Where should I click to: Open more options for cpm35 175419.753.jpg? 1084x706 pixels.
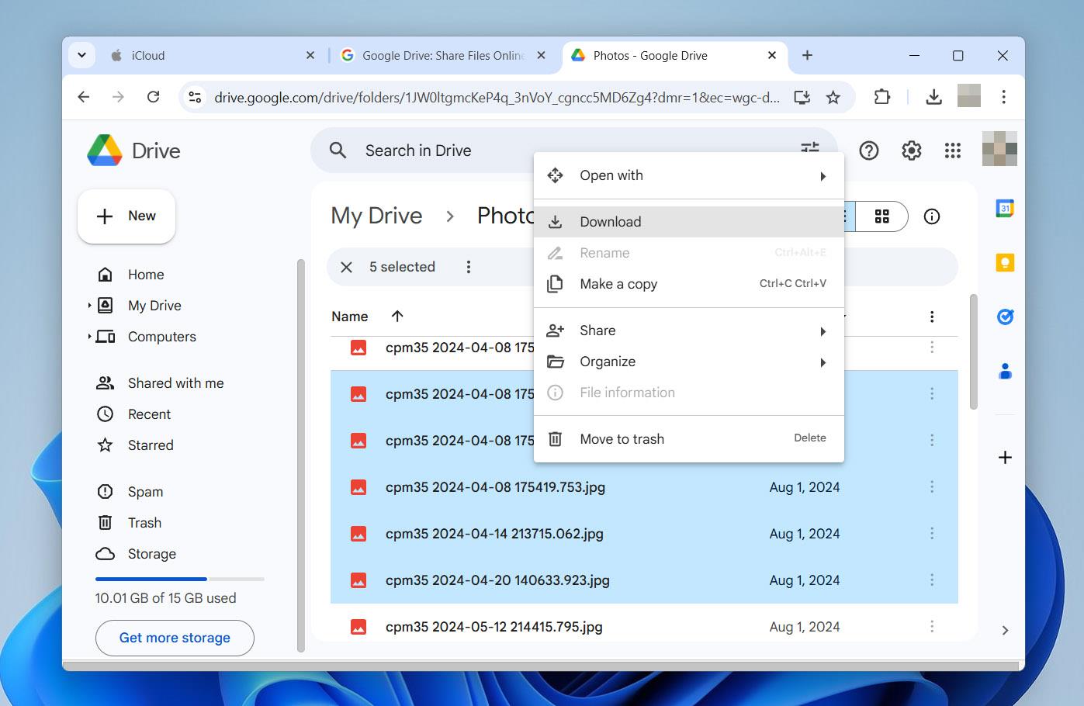tap(932, 487)
